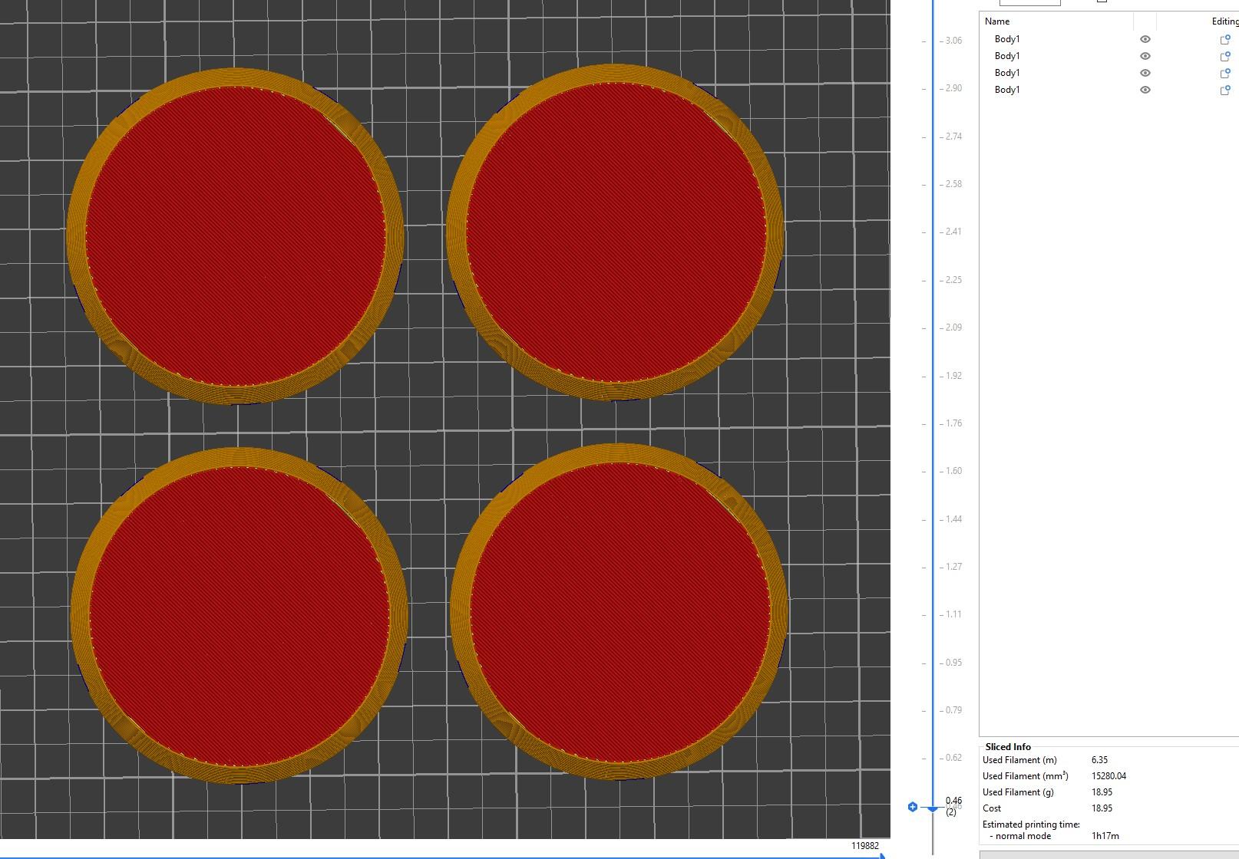This screenshot has height=859, width=1239.
Task: Open editing icon for first Body1 row
Action: (1225, 39)
